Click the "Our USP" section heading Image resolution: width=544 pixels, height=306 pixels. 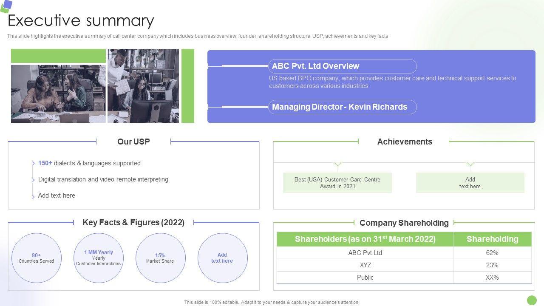tap(133, 142)
